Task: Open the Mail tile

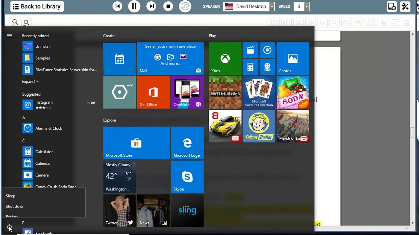Action: point(170,59)
